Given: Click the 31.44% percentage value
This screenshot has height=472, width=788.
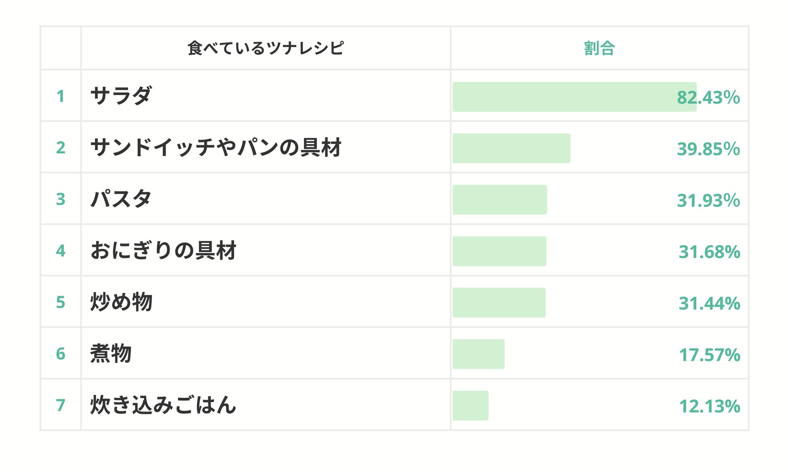Looking at the screenshot, I should pyautogui.click(x=709, y=303).
